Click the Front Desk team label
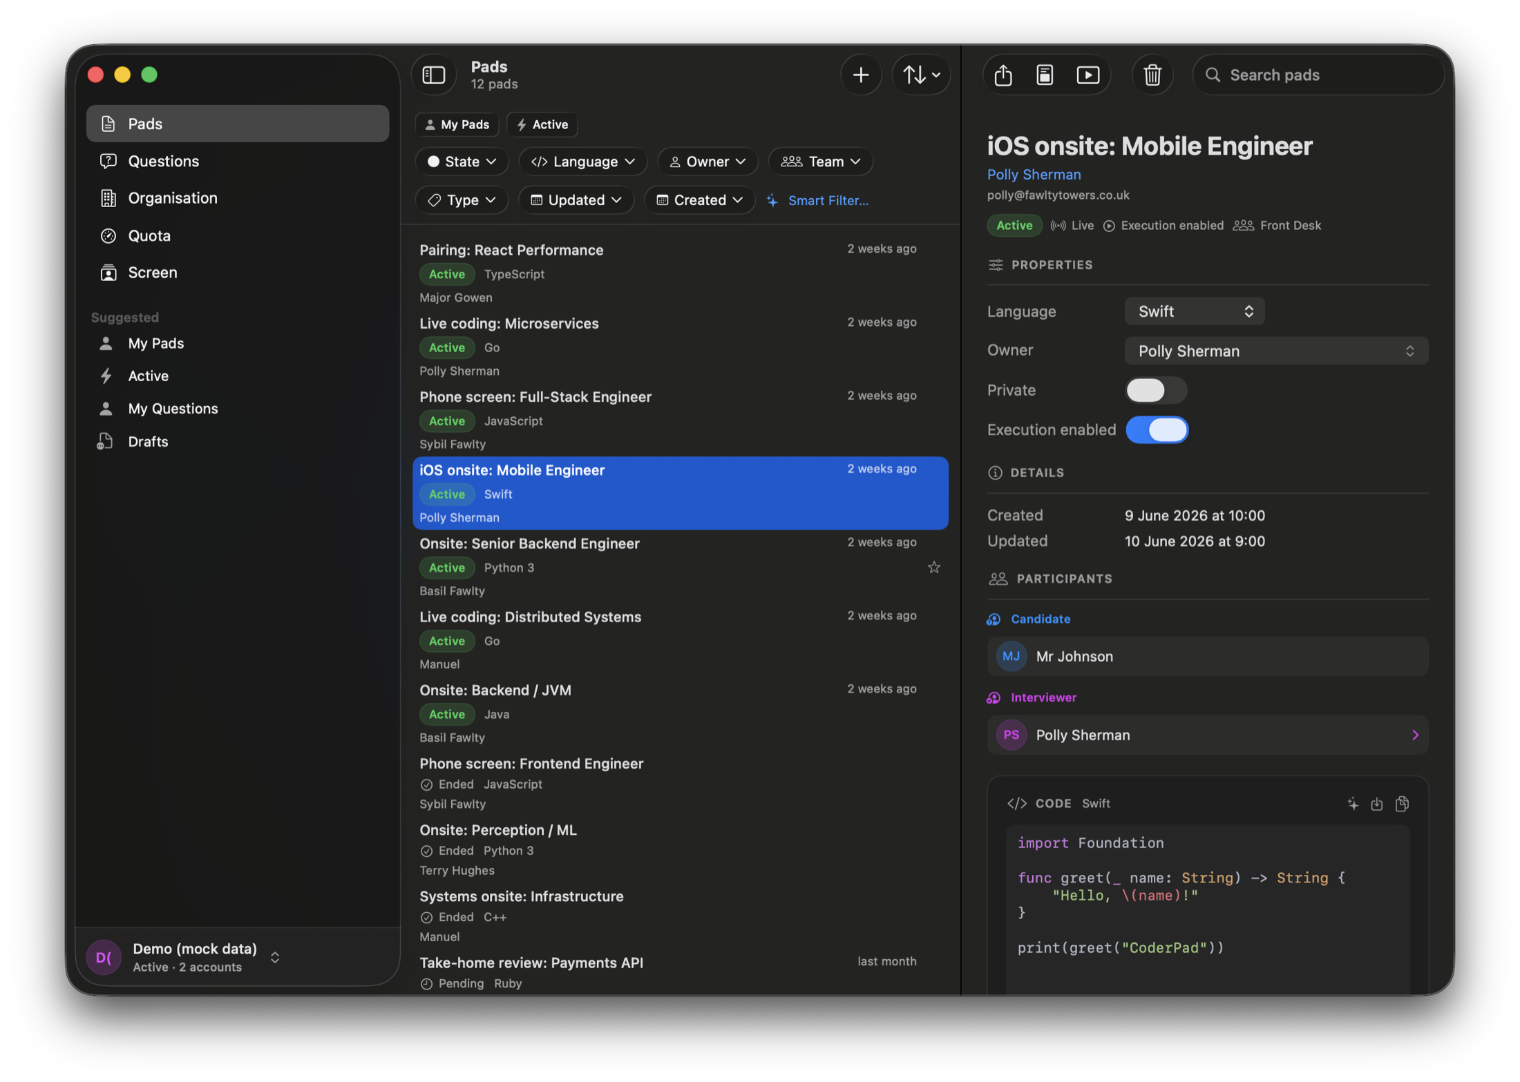The width and height of the screenshot is (1520, 1082). point(1277,225)
